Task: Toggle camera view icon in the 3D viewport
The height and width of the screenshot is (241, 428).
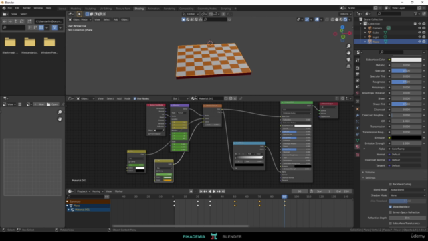Action: pos(348,60)
